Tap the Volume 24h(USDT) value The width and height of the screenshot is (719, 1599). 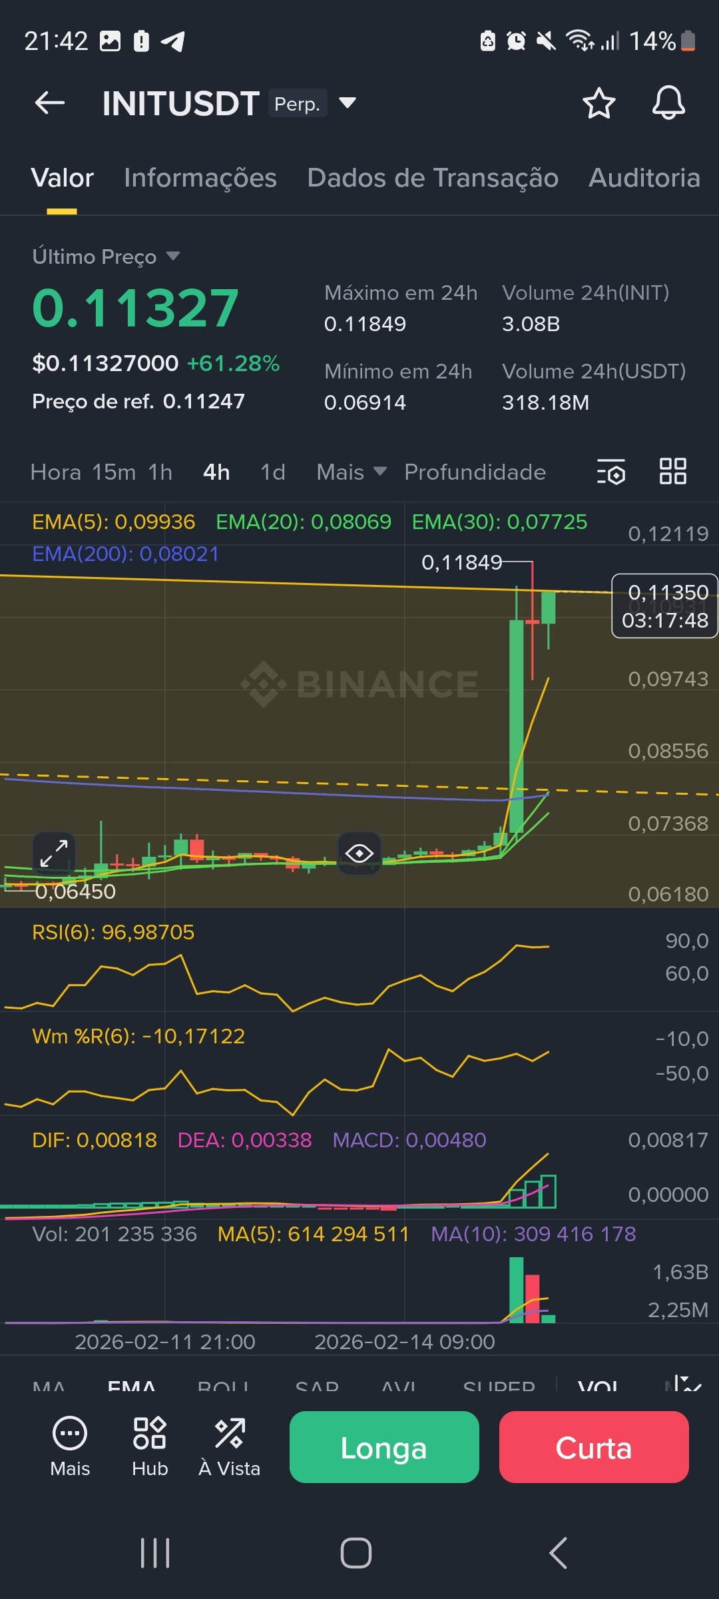[545, 402]
